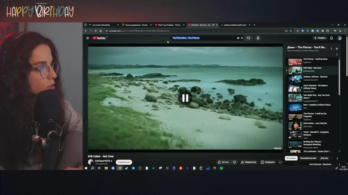Open Telegram from the taskbar
This screenshot has width=348, height=195.
[133, 168]
